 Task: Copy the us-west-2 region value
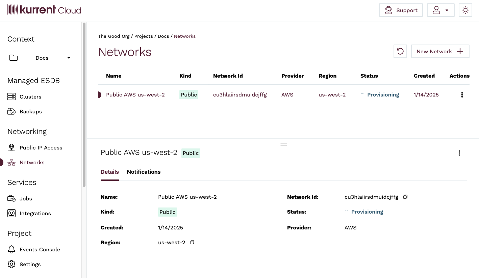(192, 242)
